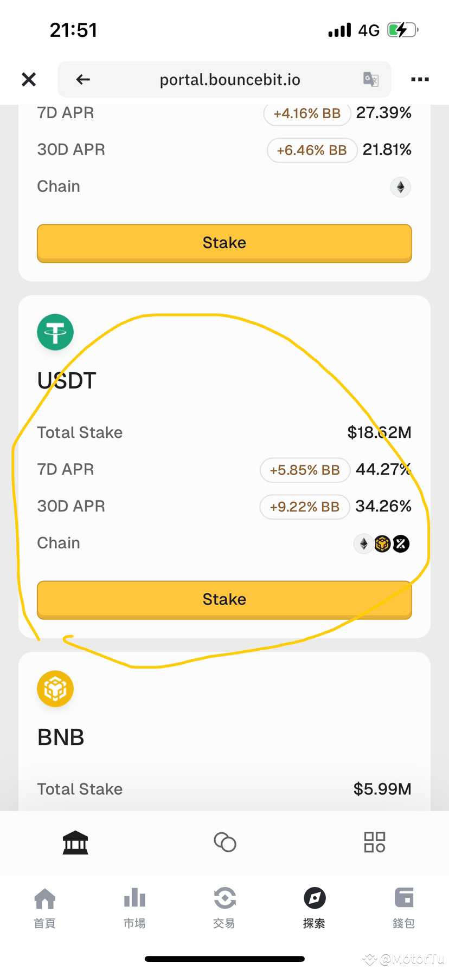The width and height of the screenshot is (449, 971).
Task: Select the BounceBit chain icon for USDT
Action: (401, 543)
